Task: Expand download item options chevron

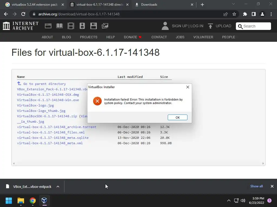Action: coord(58,187)
